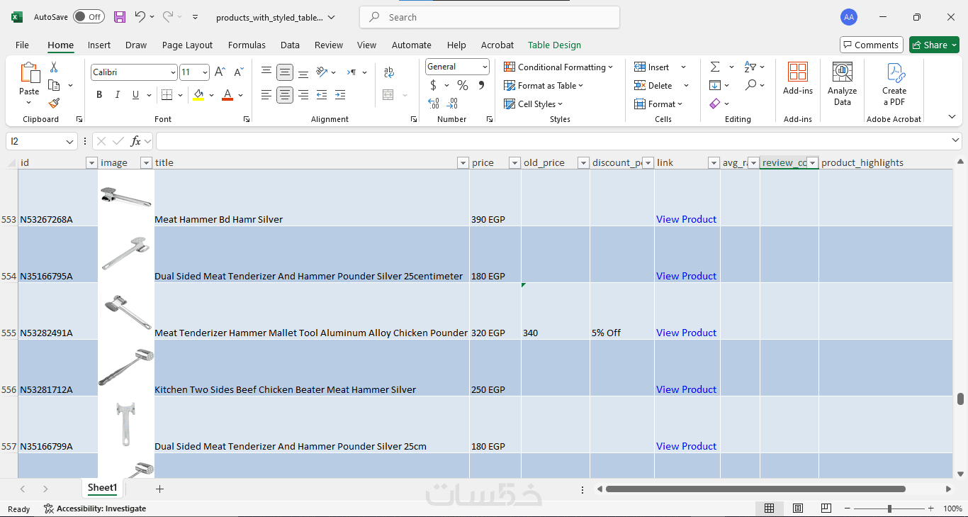Image resolution: width=968 pixels, height=517 pixels.
Task: Click the Sort & Filter icon
Action: click(751, 67)
